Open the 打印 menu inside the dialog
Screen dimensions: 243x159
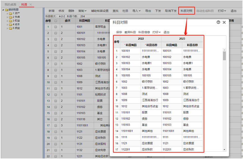[156, 32]
